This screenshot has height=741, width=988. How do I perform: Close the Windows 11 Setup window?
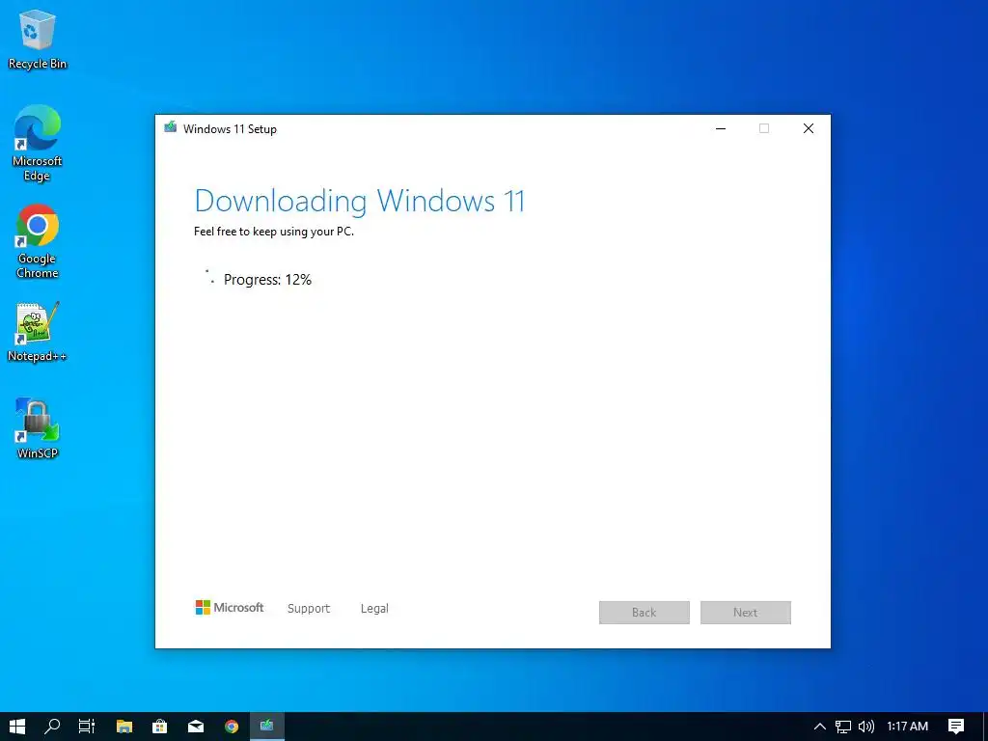(809, 128)
